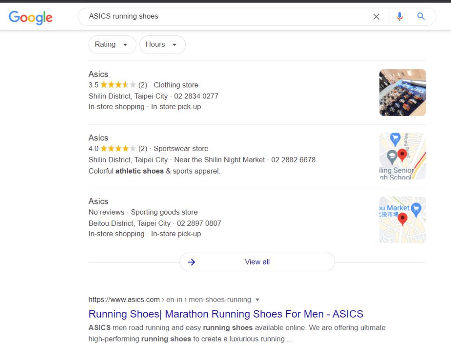The image size is (451, 356).
Task: Open map thumbnail for Beitou District listing
Action: pyautogui.click(x=403, y=220)
